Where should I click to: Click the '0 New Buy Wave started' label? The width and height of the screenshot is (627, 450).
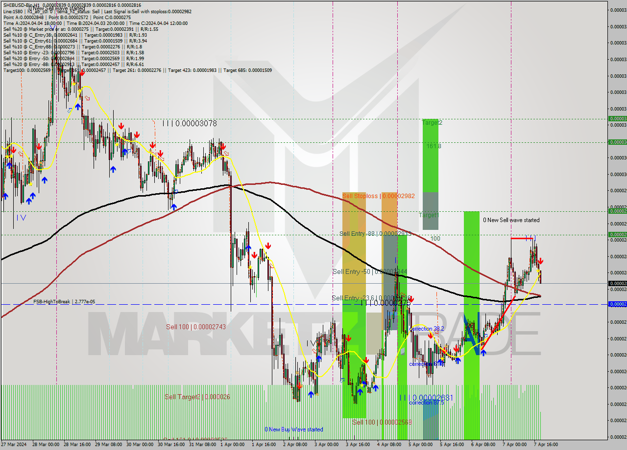[x=294, y=429]
